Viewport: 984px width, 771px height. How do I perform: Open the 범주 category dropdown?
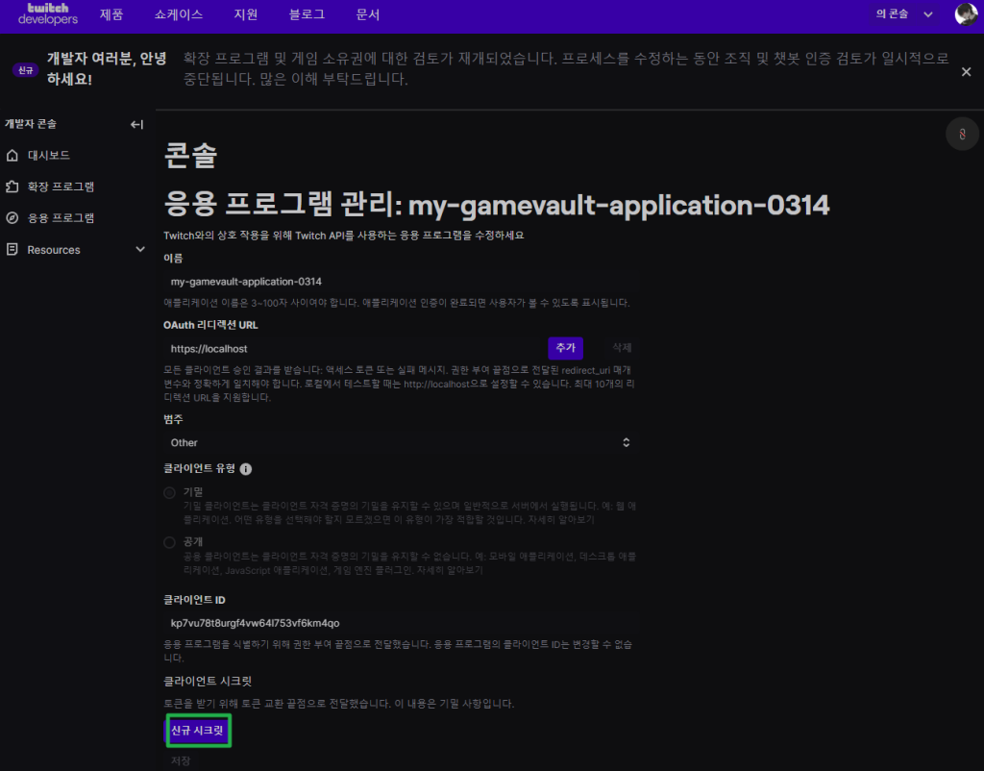(399, 442)
